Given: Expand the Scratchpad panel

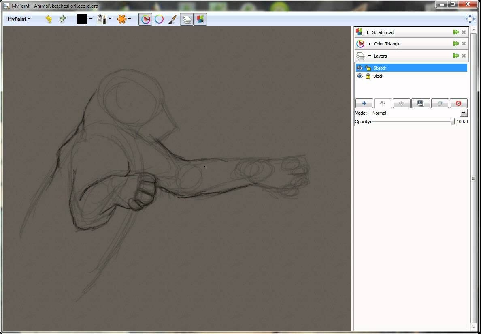Looking at the screenshot, I should click(368, 32).
